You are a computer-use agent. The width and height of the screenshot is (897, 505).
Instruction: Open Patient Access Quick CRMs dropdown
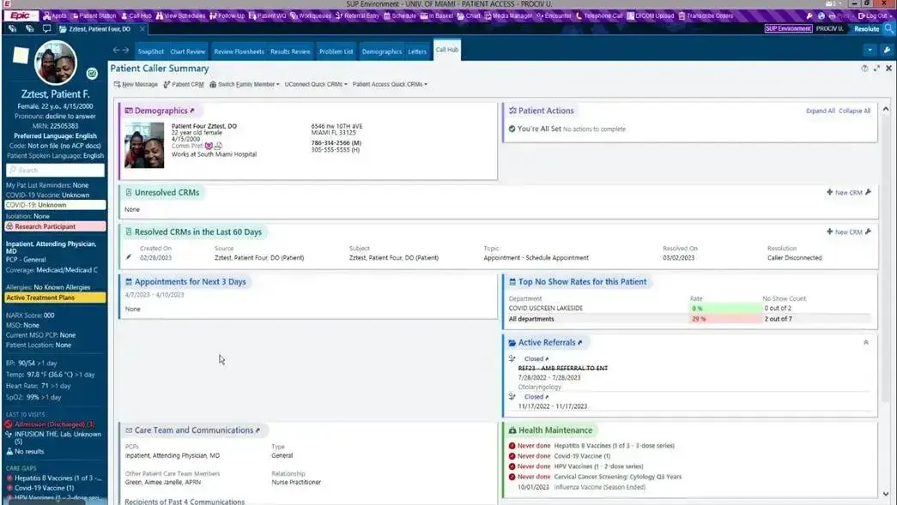pyautogui.click(x=390, y=85)
